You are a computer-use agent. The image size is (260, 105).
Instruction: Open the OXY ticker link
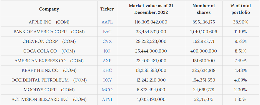click(107, 80)
